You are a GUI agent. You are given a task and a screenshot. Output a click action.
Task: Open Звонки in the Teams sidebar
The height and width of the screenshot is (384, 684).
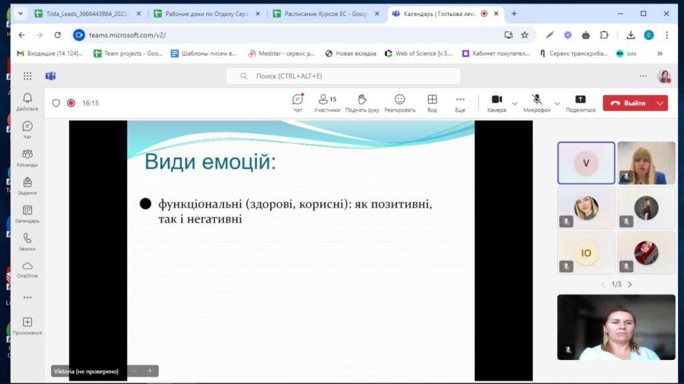pos(27,241)
